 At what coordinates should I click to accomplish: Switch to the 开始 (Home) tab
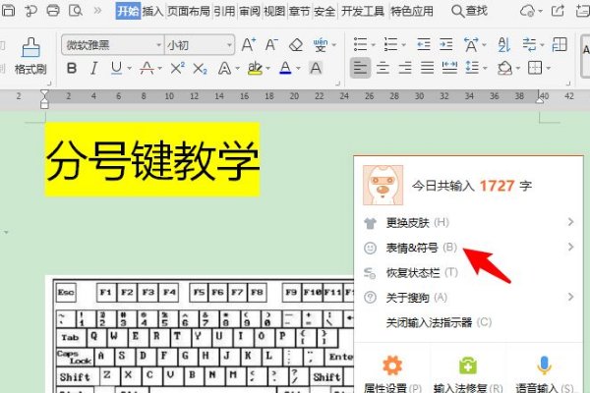click(x=128, y=11)
